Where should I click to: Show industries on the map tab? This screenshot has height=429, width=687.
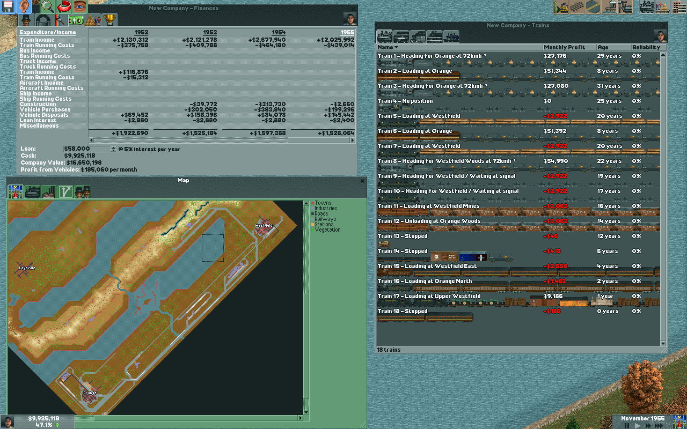pyautogui.click(x=49, y=192)
